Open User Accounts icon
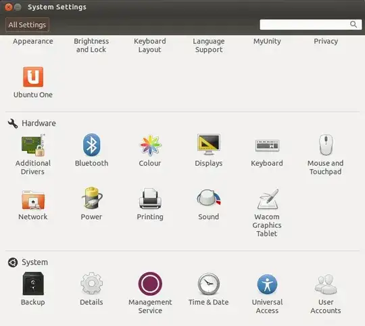The width and height of the screenshot is (365, 326). pos(326,284)
